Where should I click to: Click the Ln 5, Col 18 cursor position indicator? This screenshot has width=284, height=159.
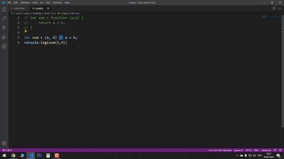tap(220, 150)
